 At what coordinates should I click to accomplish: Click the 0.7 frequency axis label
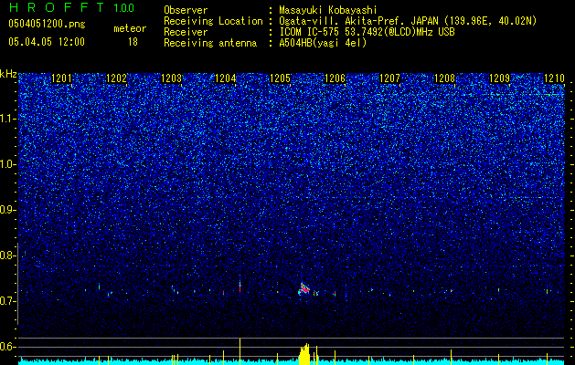(7, 301)
